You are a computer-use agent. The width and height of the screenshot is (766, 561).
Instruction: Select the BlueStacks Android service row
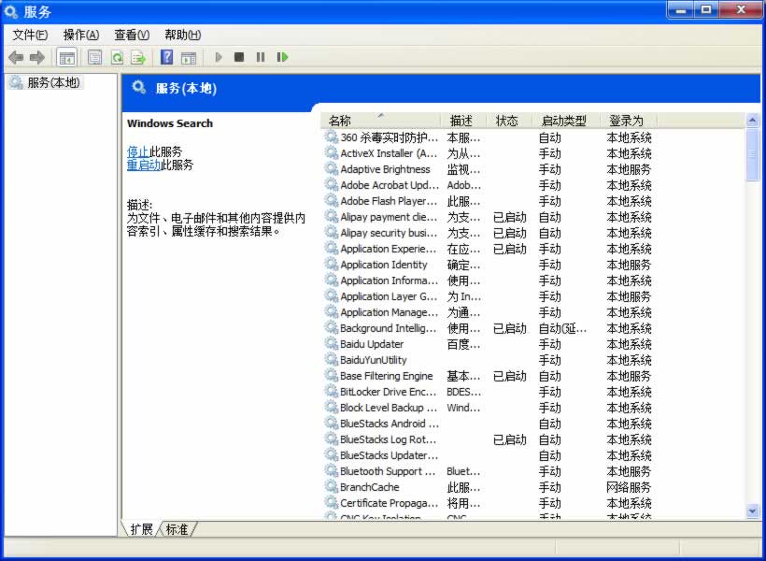point(489,424)
